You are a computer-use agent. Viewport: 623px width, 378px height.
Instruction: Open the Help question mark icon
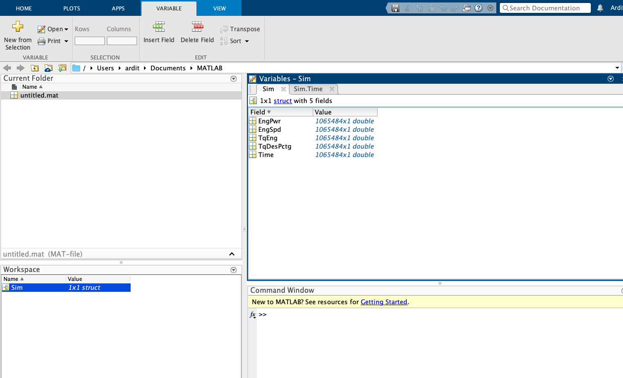click(479, 8)
